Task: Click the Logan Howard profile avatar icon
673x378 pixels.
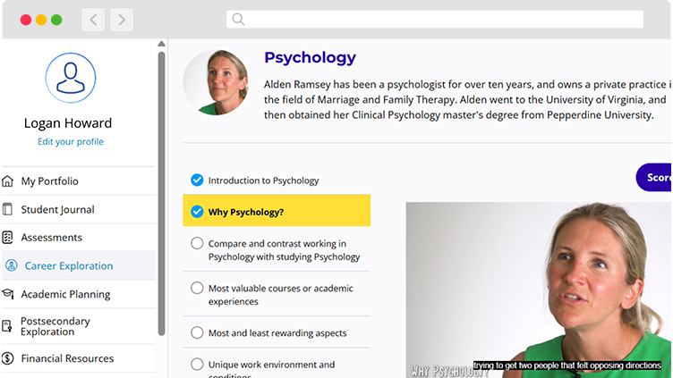Action: pos(71,78)
